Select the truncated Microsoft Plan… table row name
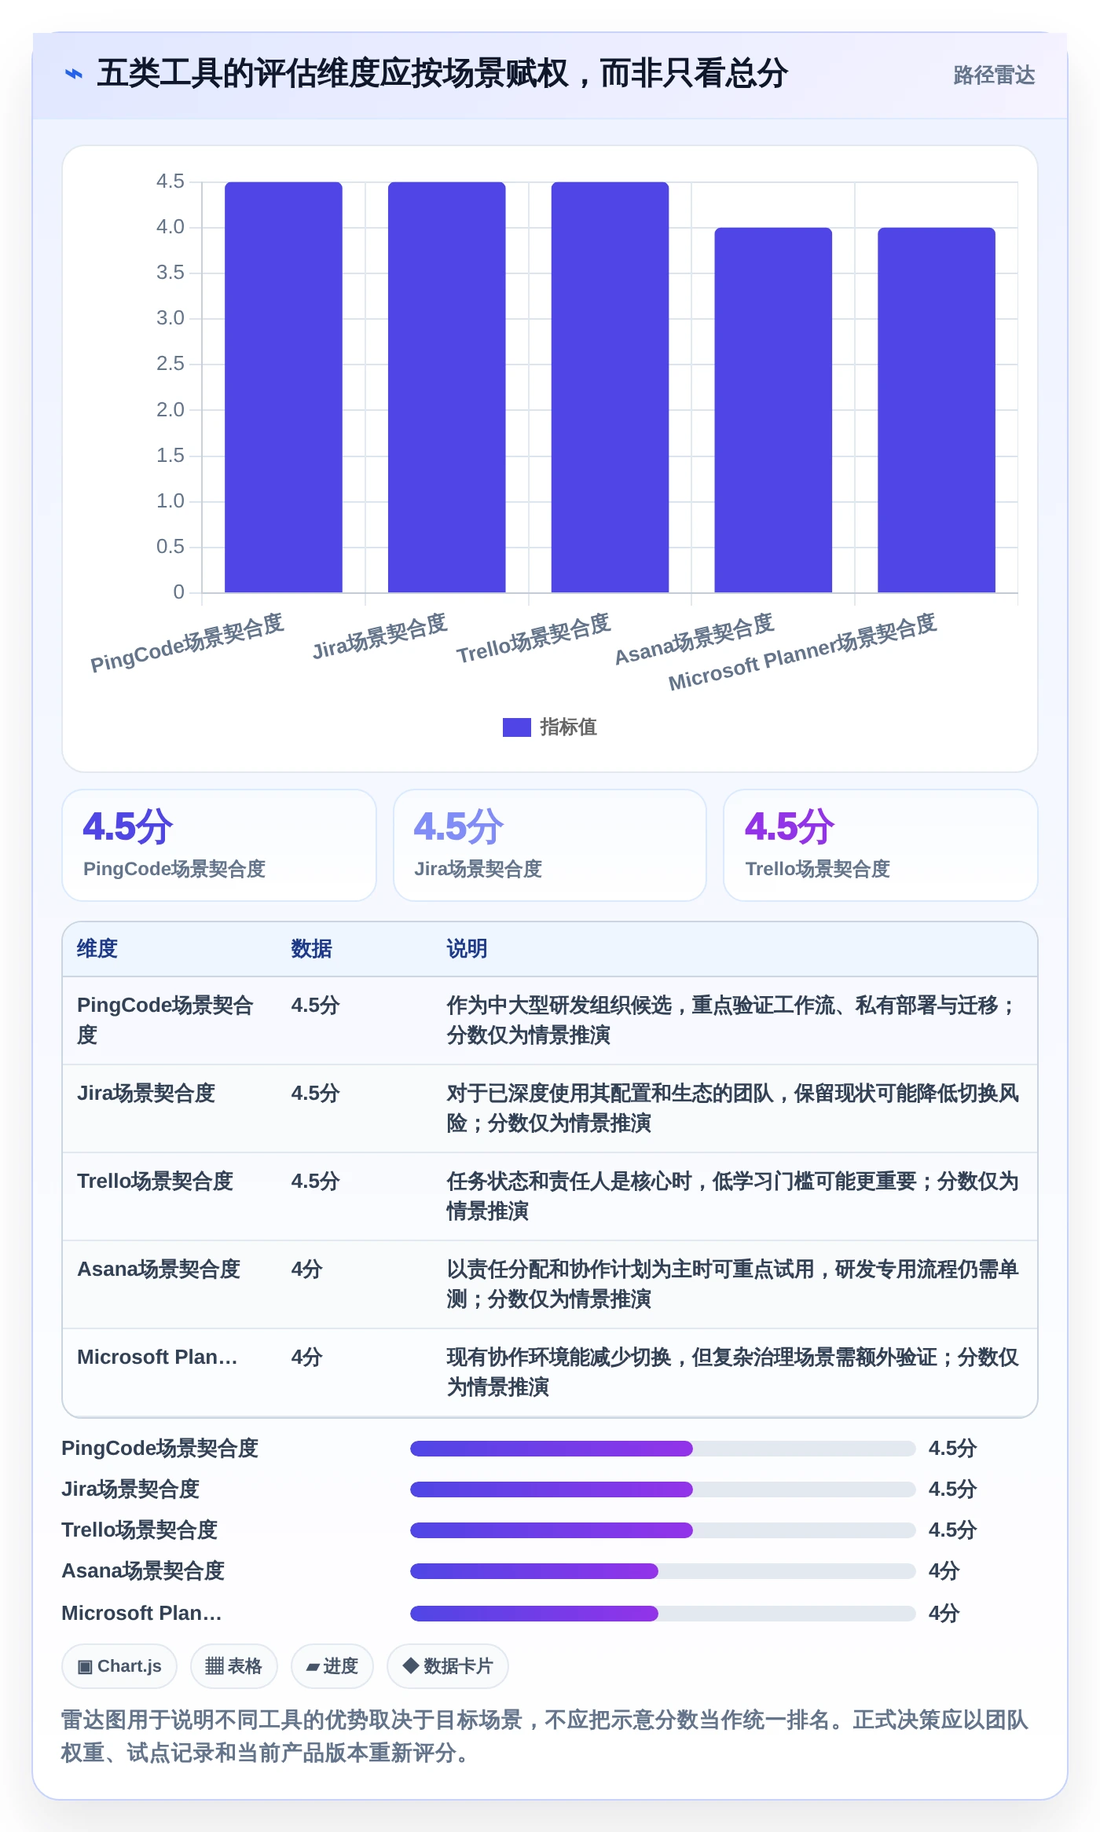Screen dimensions: 1100x1832 click(157, 1358)
